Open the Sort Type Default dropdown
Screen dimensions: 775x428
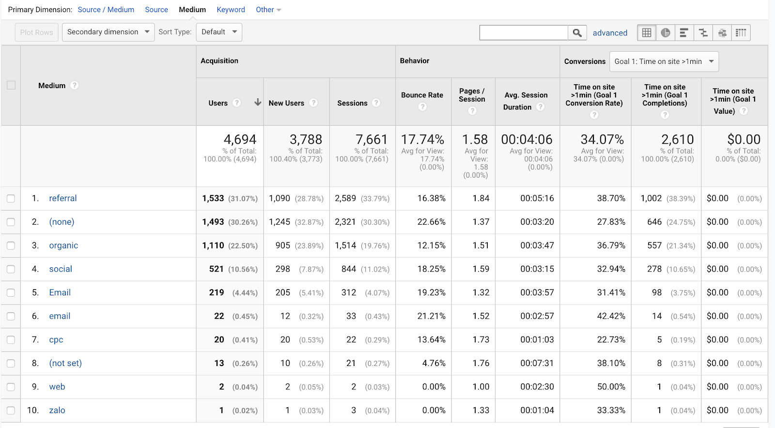[x=219, y=32]
